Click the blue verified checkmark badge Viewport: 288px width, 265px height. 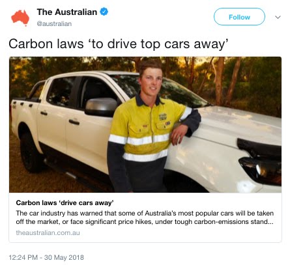click(104, 12)
